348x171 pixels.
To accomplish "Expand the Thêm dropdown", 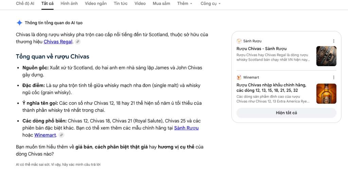I will [x=185, y=3].
